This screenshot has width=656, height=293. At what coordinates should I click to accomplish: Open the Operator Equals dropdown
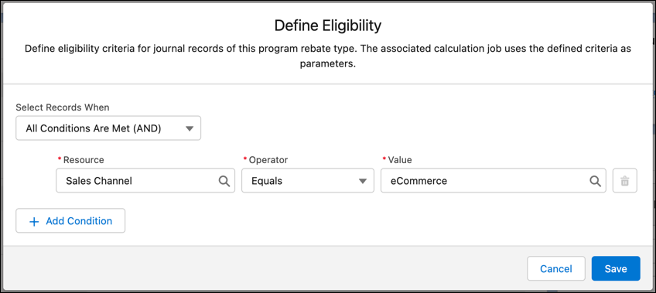click(308, 181)
